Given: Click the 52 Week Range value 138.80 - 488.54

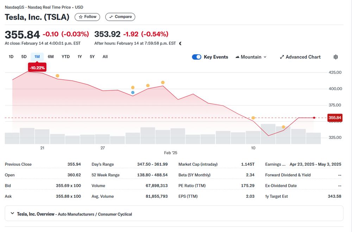Looking at the screenshot, I should [152, 175].
